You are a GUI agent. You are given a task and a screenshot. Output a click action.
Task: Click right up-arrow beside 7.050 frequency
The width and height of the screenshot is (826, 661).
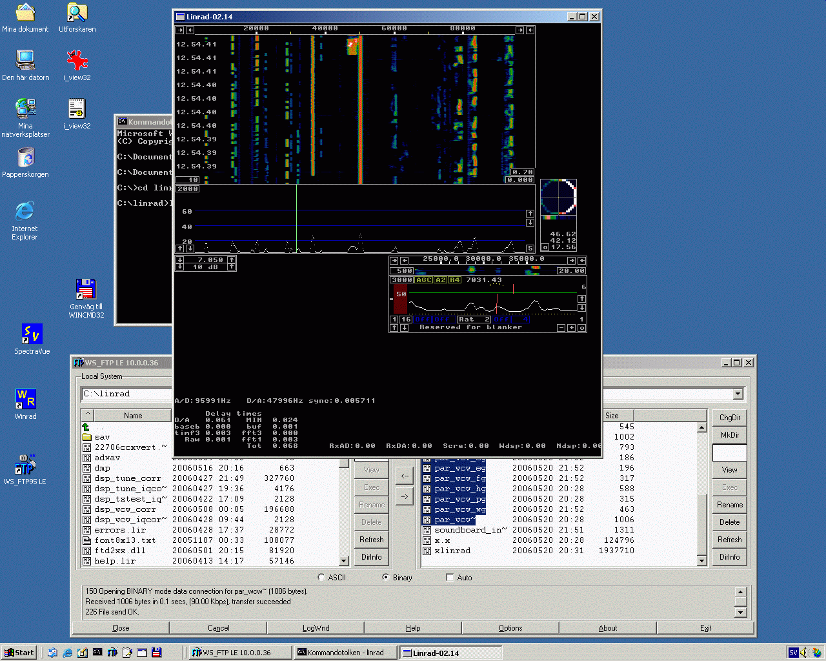coord(231,259)
